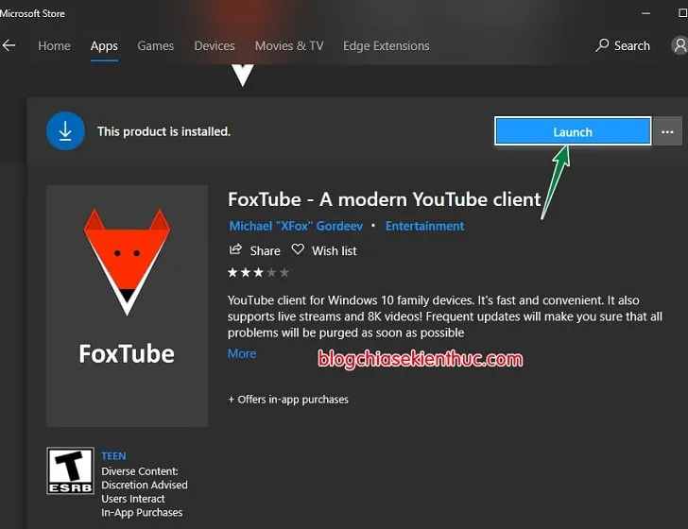Image resolution: width=688 pixels, height=529 pixels.
Task: Click the FoxTube app logo image
Action: 128,306
